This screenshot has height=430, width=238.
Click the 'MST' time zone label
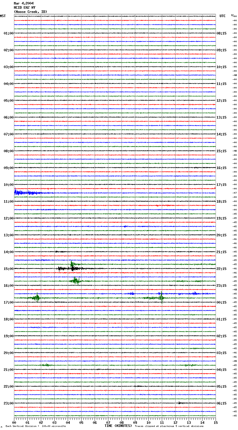tap(3, 16)
